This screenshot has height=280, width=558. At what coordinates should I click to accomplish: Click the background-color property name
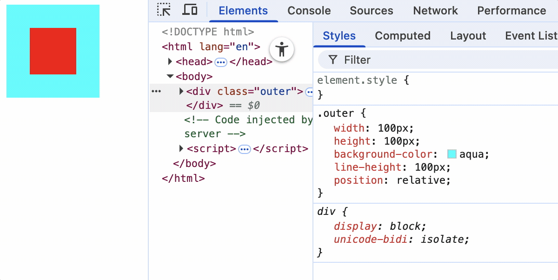click(383, 154)
